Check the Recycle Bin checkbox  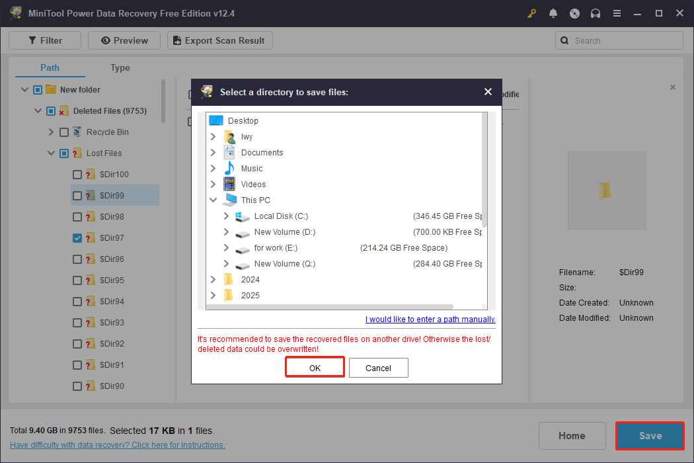click(x=64, y=132)
